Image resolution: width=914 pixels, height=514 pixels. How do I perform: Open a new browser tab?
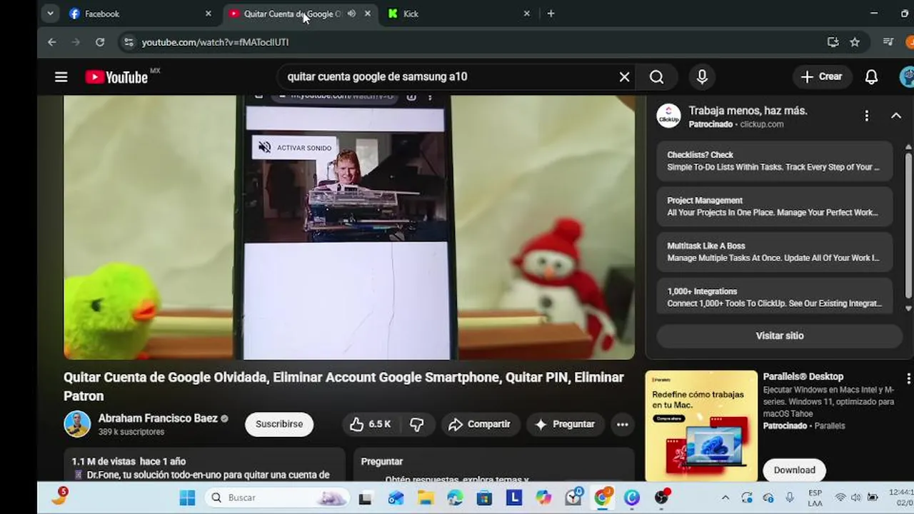(x=551, y=14)
